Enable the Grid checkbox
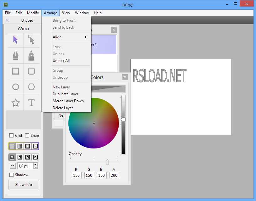256x201 pixels. [x=11, y=135]
